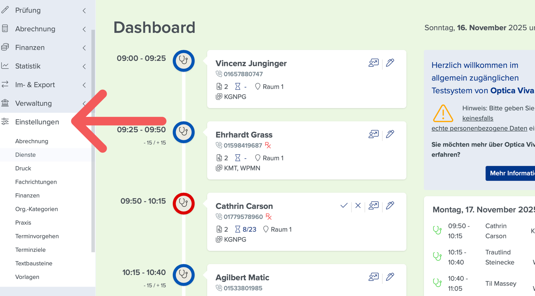Click red stethoscope marker at 09:50
The image size is (535, 296).
[x=184, y=204]
